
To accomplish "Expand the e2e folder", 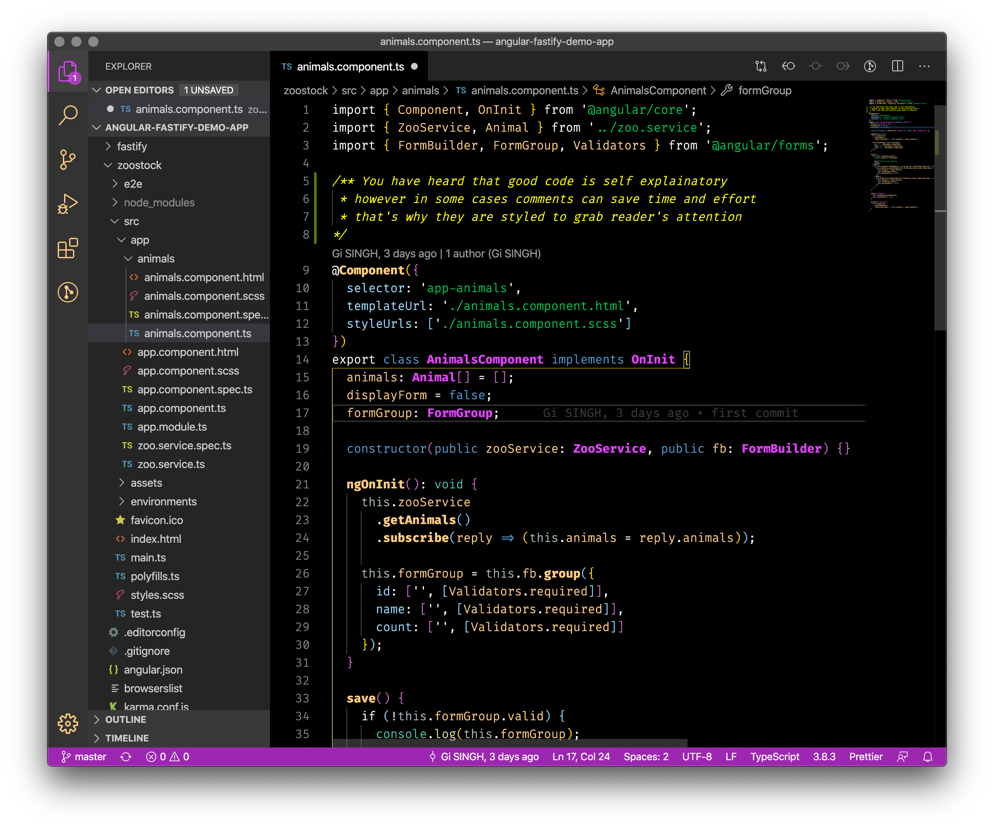I will [x=115, y=184].
